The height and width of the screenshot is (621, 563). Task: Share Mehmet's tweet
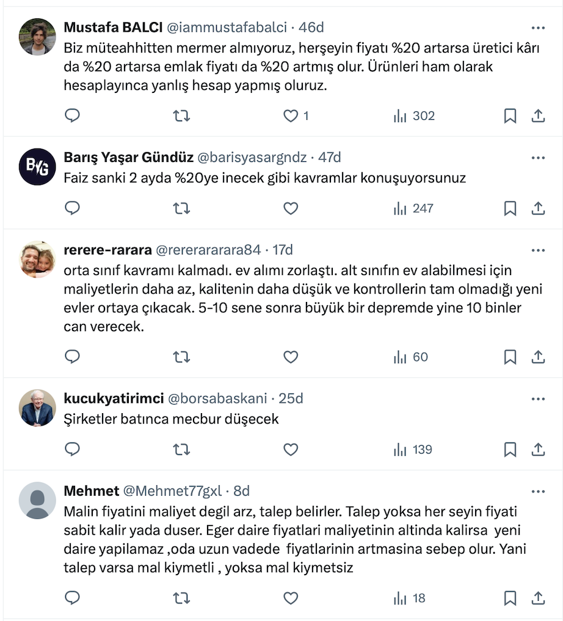point(538,598)
